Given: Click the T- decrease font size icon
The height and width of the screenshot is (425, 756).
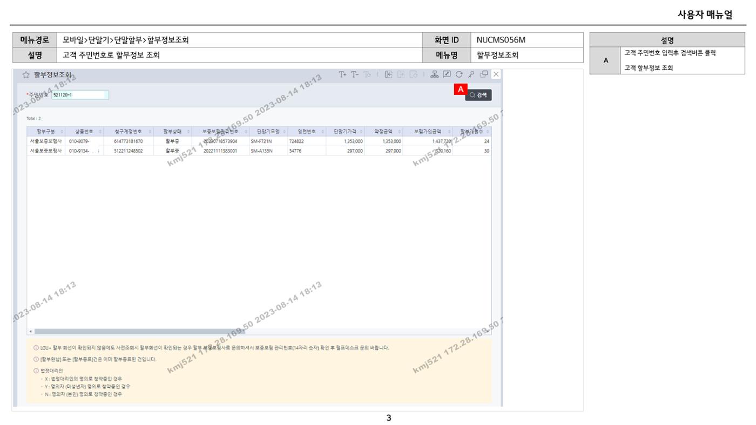Looking at the screenshot, I should pyautogui.click(x=354, y=74).
